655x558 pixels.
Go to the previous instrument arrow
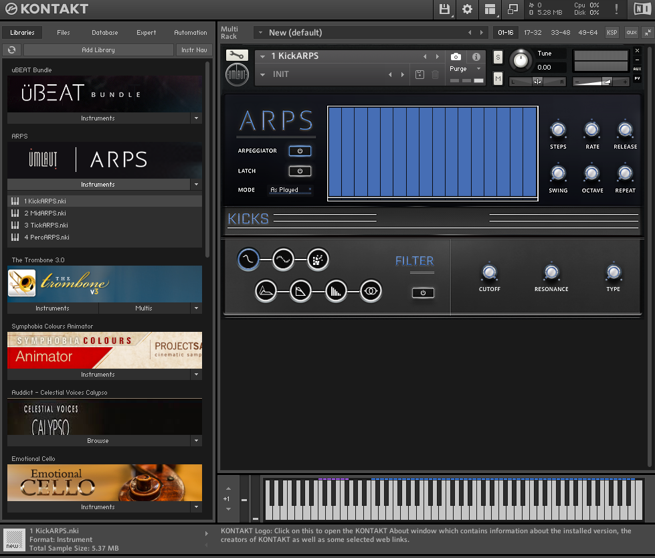click(426, 56)
